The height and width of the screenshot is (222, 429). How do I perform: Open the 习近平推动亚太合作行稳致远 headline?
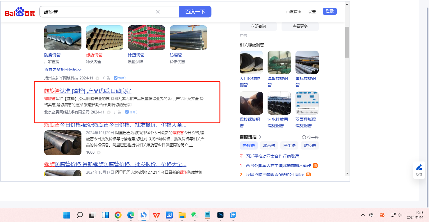coord(273,156)
